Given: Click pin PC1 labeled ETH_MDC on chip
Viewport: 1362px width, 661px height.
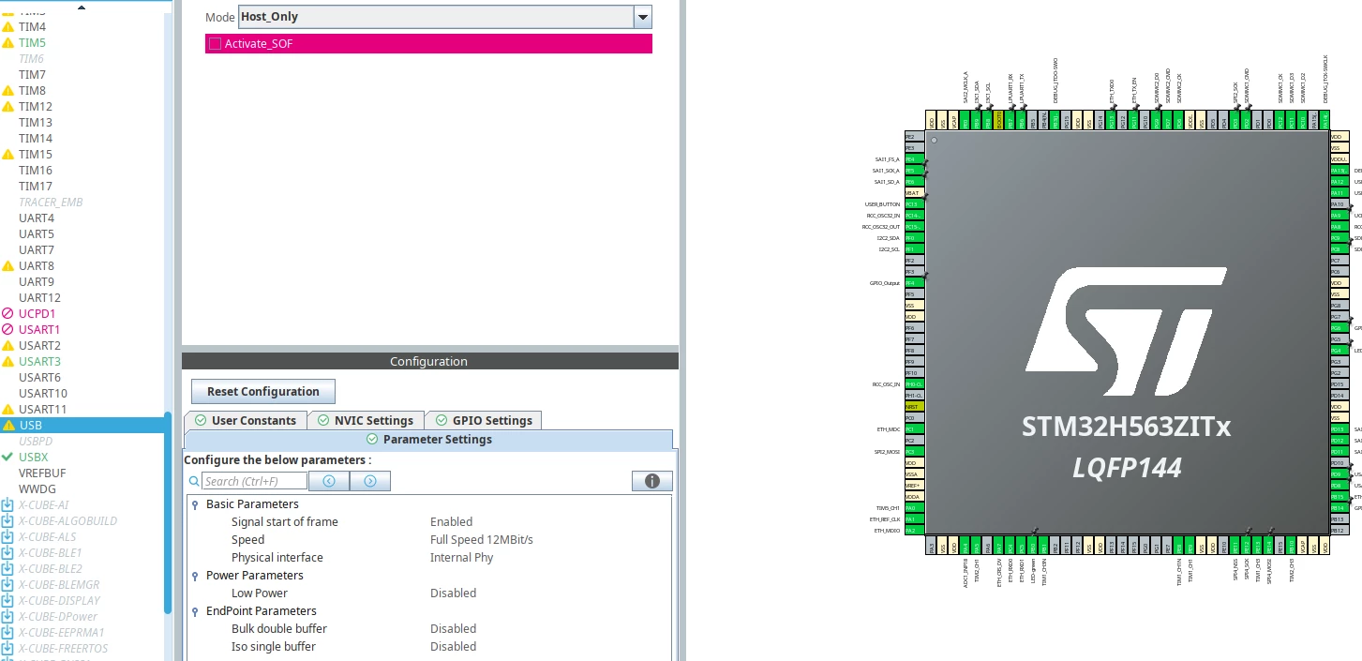Looking at the screenshot, I should point(915,429).
